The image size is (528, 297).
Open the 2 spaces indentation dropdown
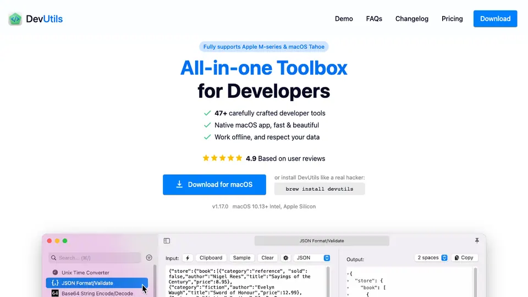coord(431,257)
